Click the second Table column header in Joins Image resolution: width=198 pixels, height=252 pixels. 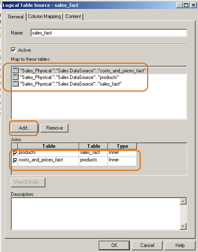[x=94, y=146]
